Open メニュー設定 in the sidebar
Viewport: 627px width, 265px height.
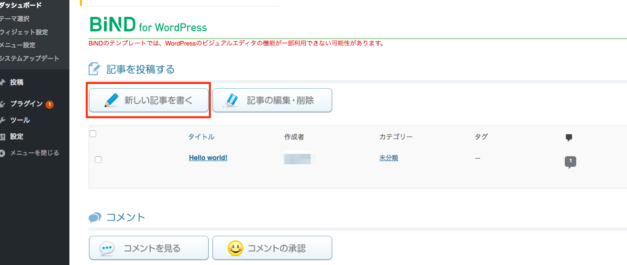[x=18, y=45]
